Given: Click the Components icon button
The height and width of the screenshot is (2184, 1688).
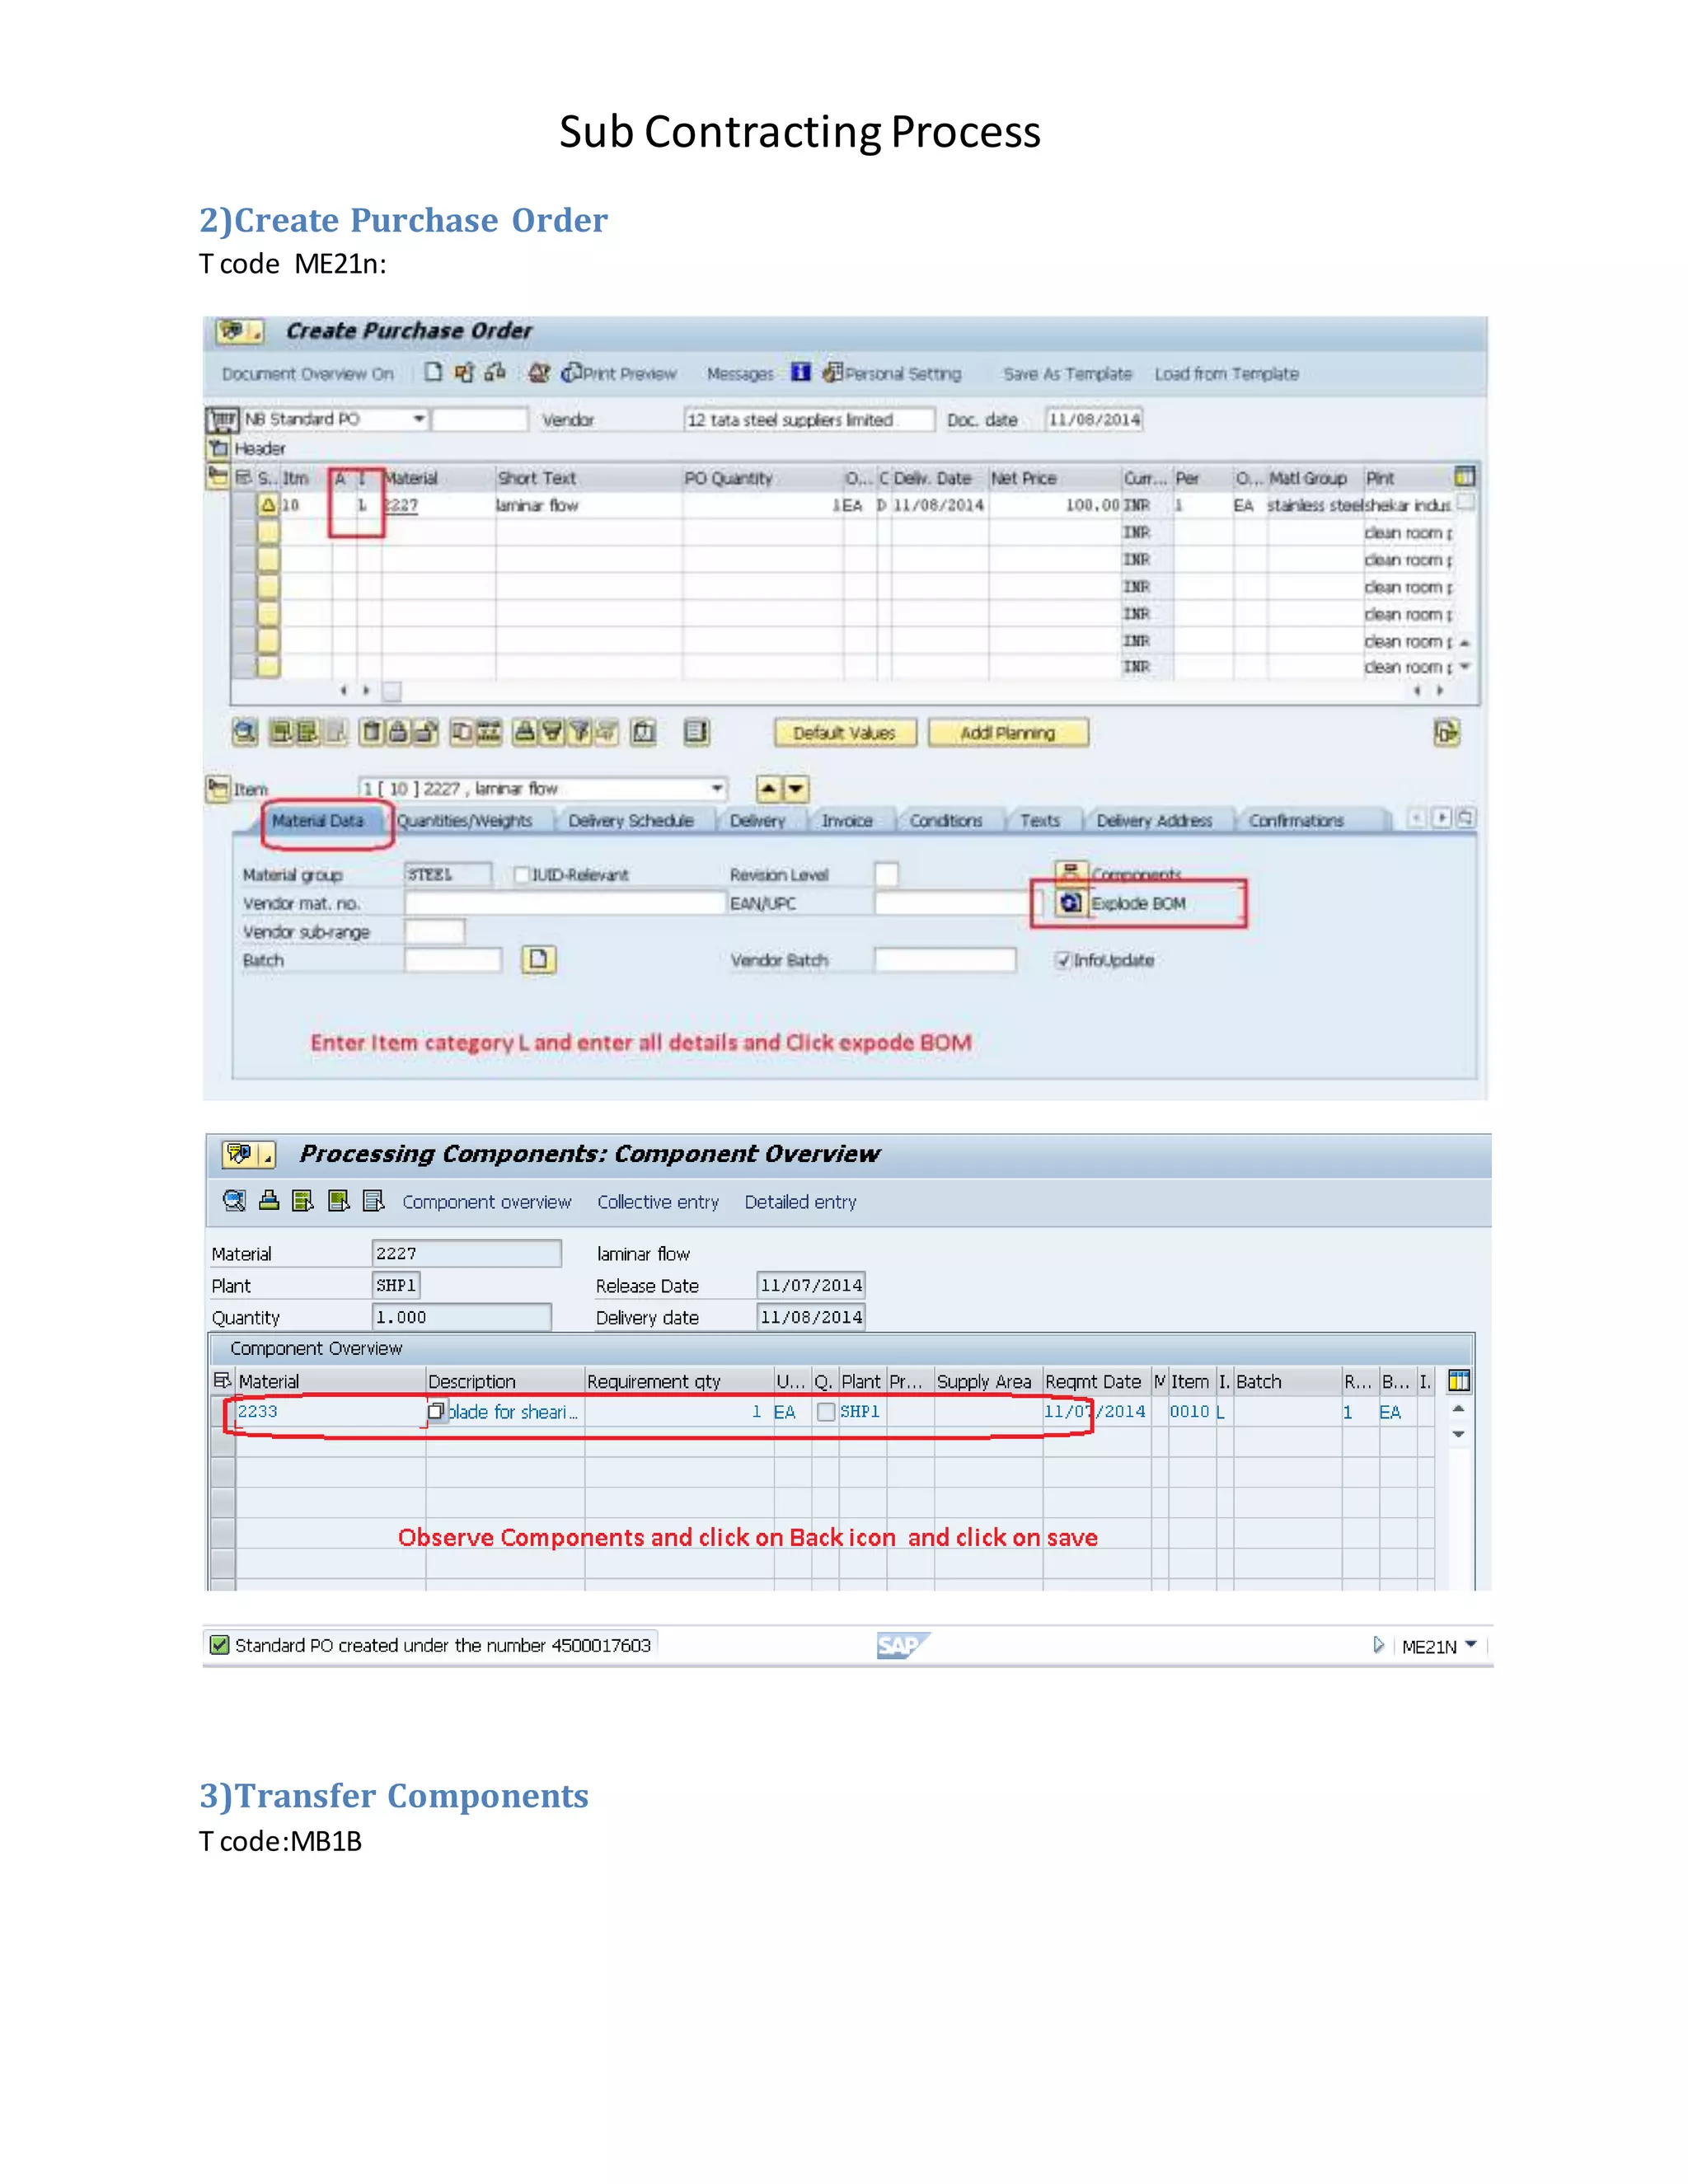Looking at the screenshot, I should [1070, 872].
